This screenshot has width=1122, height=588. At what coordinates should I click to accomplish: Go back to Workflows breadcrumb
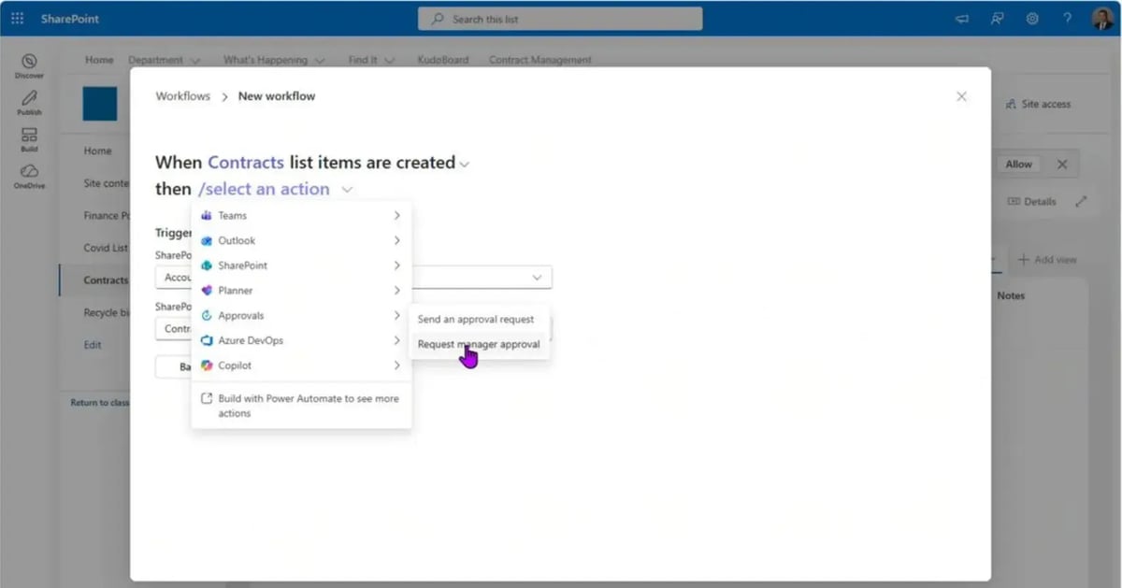183,96
